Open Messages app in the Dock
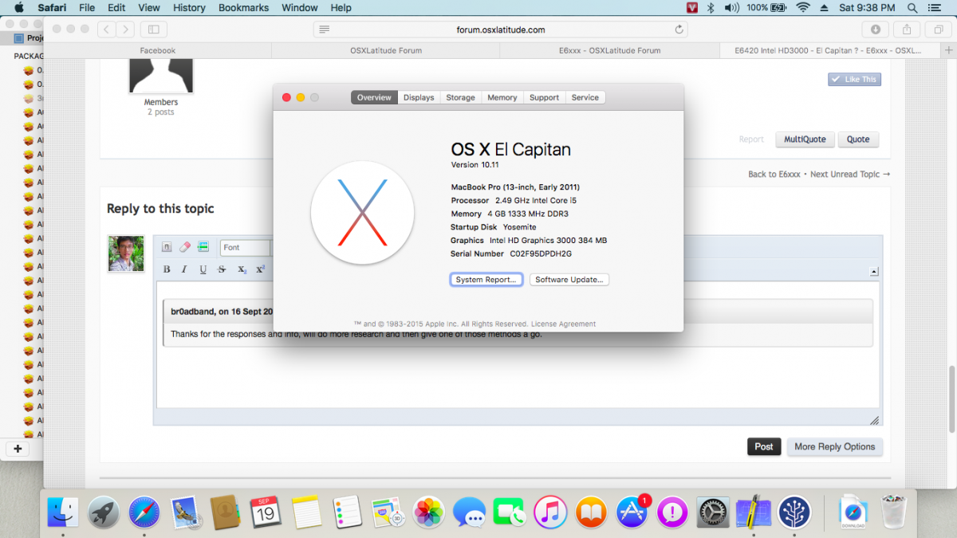 pos(470,511)
